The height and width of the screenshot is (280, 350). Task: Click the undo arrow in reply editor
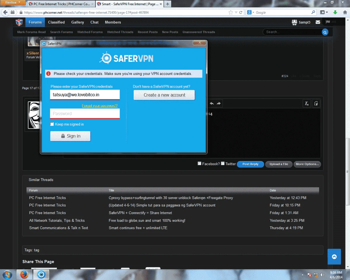(x=212, y=104)
